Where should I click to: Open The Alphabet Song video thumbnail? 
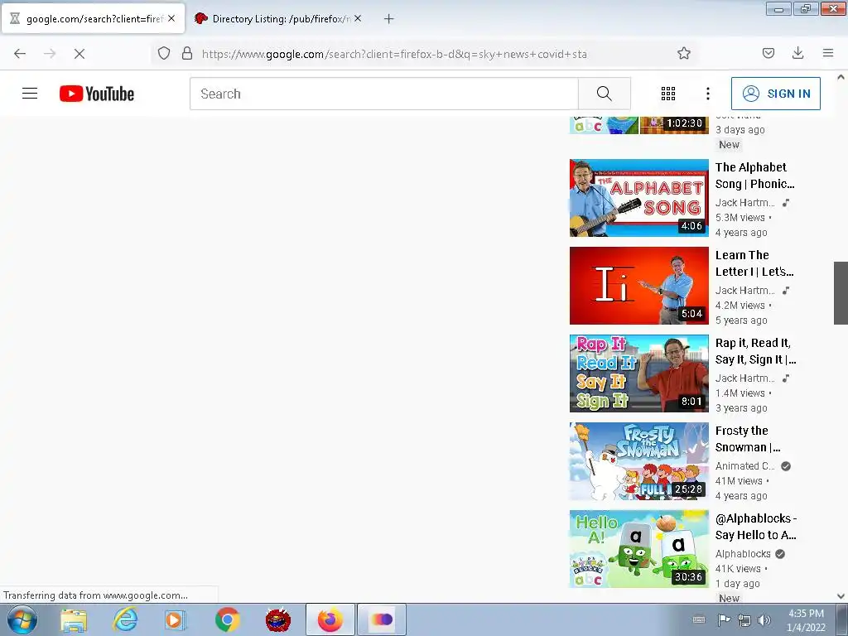pyautogui.click(x=638, y=198)
